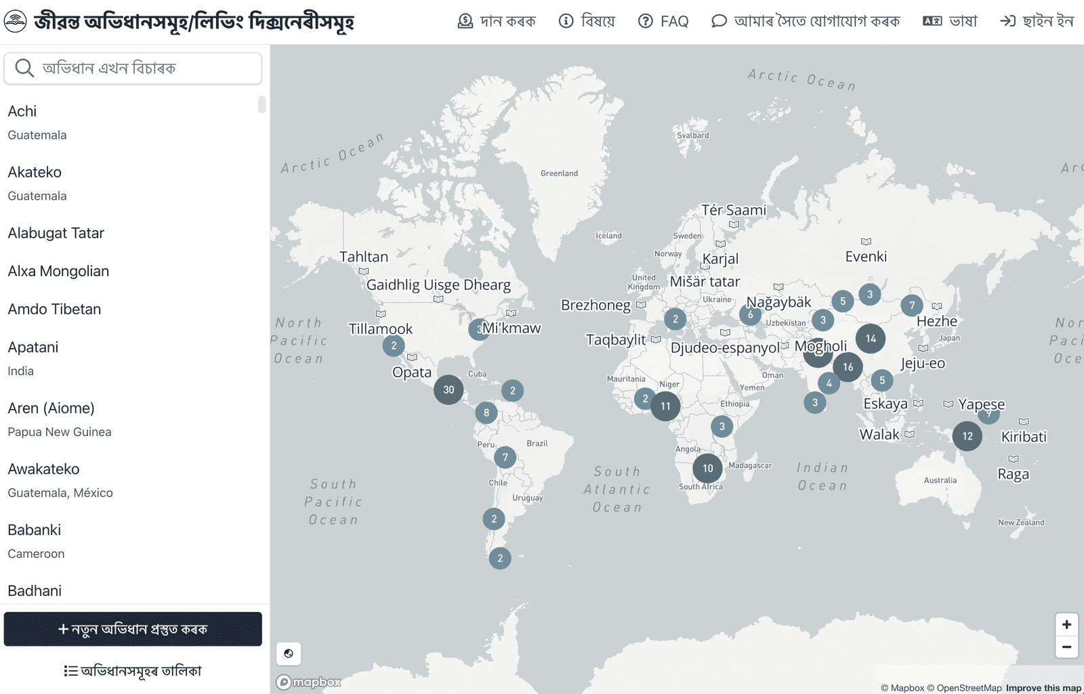
Task: Click the create new dictionary button
Action: [133, 629]
